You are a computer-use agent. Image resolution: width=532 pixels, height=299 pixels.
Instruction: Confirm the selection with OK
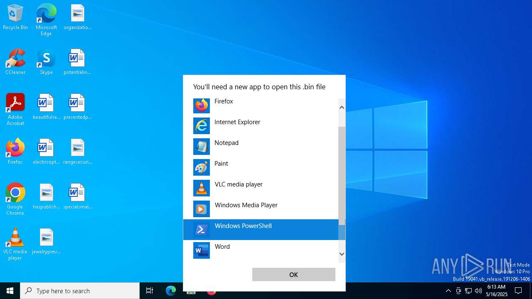tap(294, 274)
